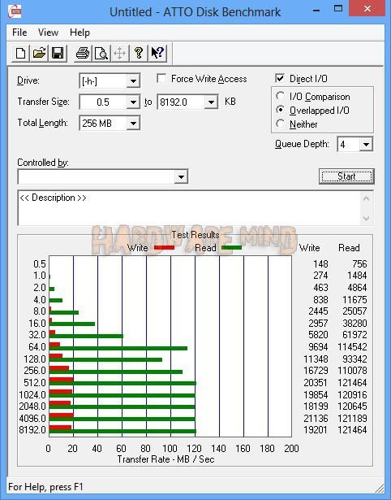391x500 pixels.
Task: Save results with the floppy disk icon
Action: 58,53
